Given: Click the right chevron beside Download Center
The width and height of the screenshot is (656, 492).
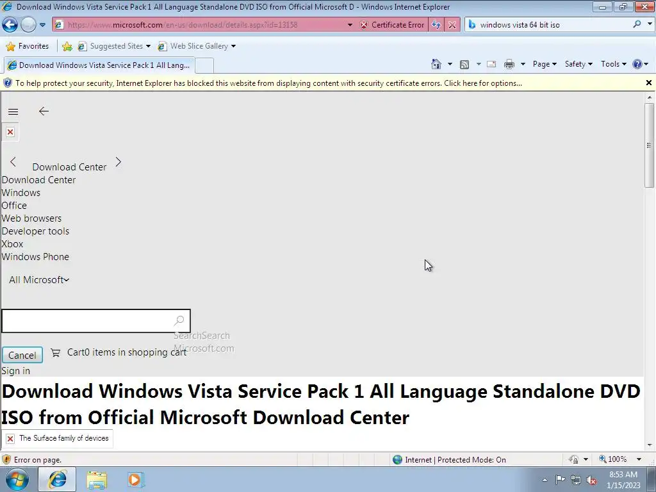Looking at the screenshot, I should pyautogui.click(x=119, y=162).
